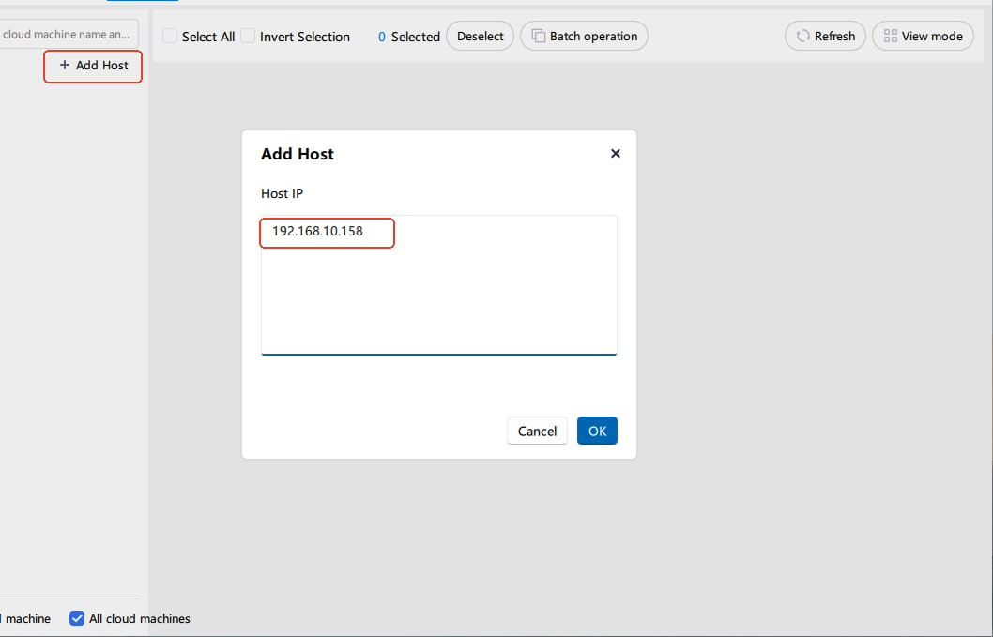Cancel the Add Host dialog
This screenshot has height=637, width=993.
(537, 431)
